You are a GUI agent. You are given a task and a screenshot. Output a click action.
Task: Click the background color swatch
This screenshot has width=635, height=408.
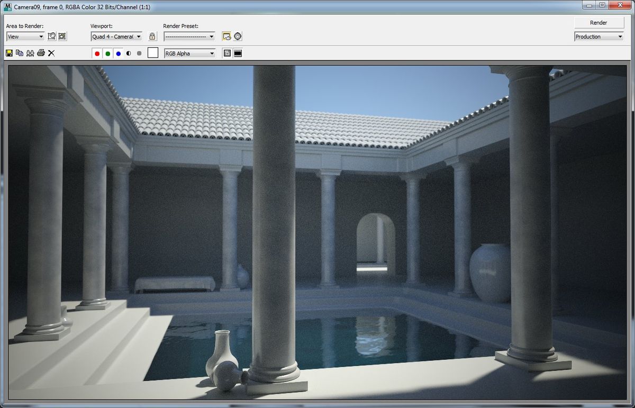coord(152,53)
